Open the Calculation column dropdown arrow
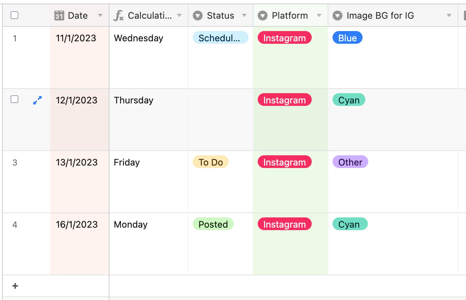This screenshot has width=466, height=300. point(179,16)
